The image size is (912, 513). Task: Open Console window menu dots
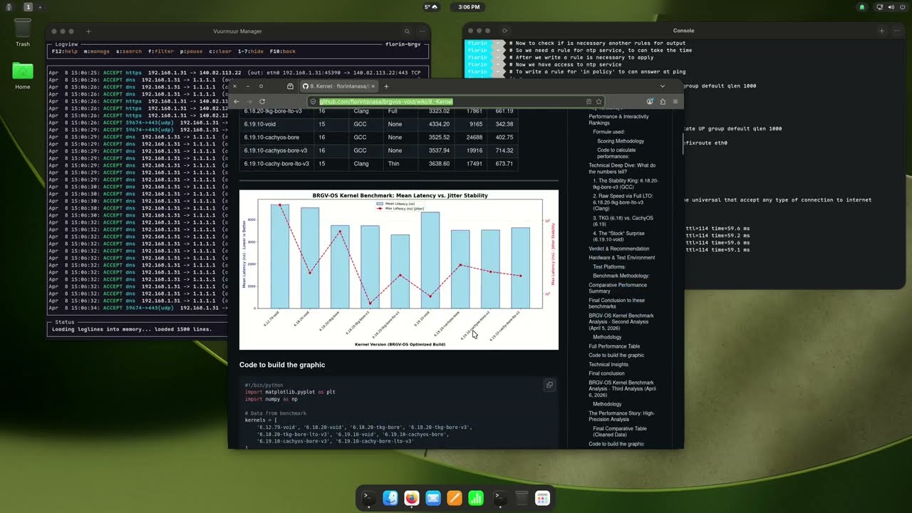tap(896, 31)
